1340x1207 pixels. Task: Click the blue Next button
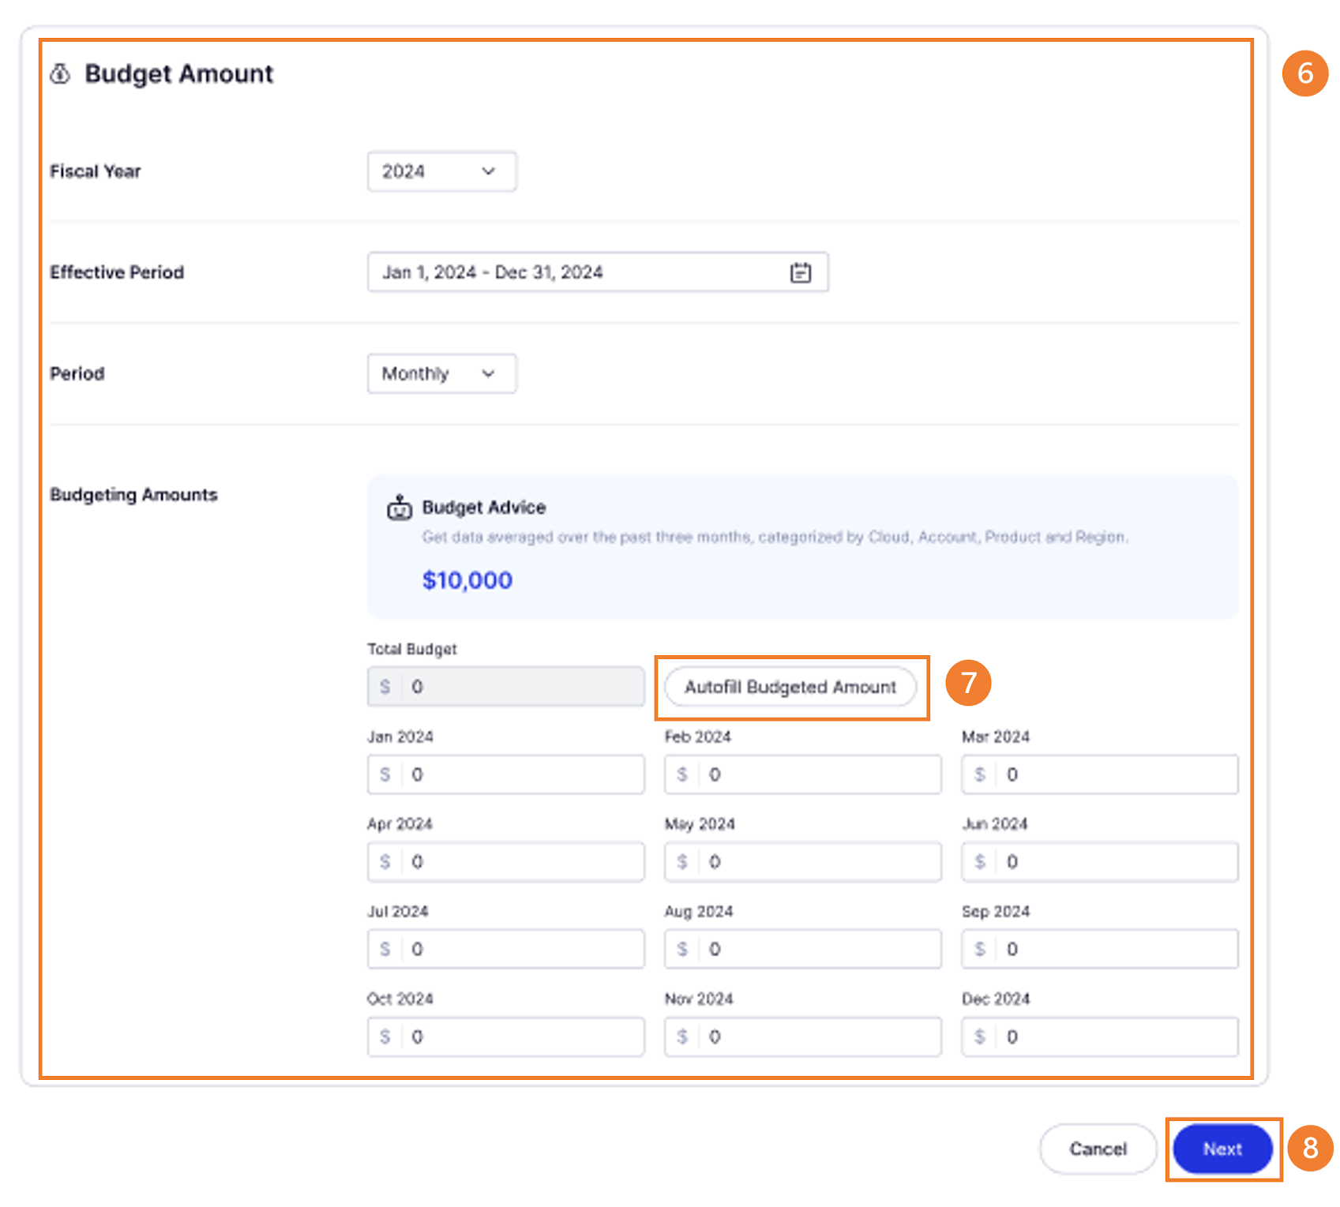point(1222,1149)
